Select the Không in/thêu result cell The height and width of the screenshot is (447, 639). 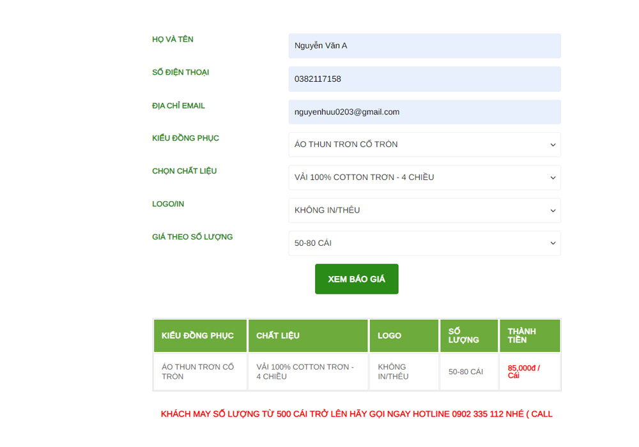pos(404,372)
